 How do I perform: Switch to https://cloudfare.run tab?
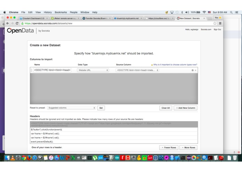pos(159,18)
